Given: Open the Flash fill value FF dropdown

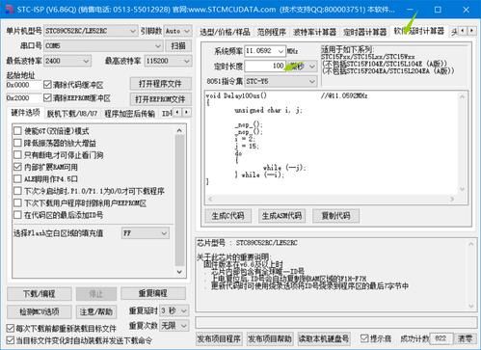Looking at the screenshot, I should click(146, 233).
